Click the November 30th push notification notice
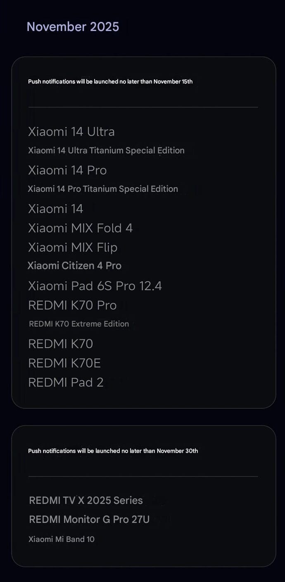 point(113,451)
